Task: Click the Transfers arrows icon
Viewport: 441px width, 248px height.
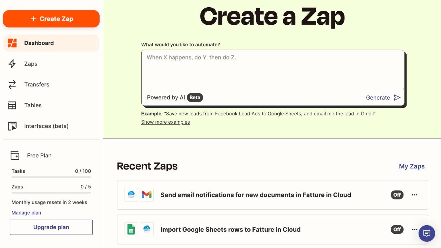Action: (12, 84)
